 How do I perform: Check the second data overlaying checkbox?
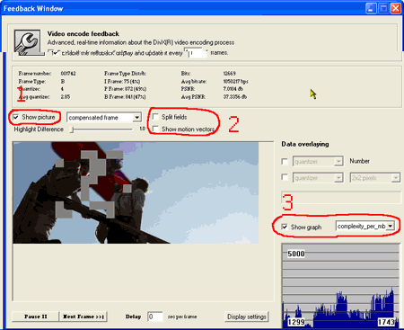[x=285, y=177]
